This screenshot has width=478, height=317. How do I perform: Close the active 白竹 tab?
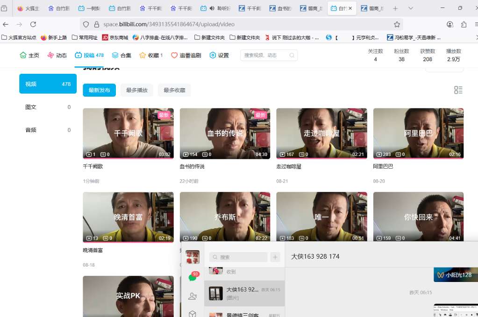coord(350,8)
